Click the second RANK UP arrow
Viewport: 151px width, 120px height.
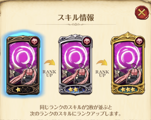[x=102, y=63]
